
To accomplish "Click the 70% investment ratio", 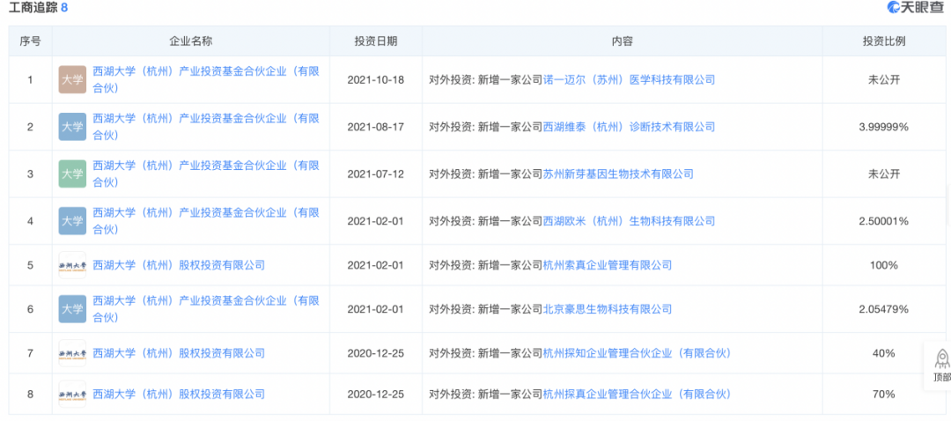I will [884, 395].
